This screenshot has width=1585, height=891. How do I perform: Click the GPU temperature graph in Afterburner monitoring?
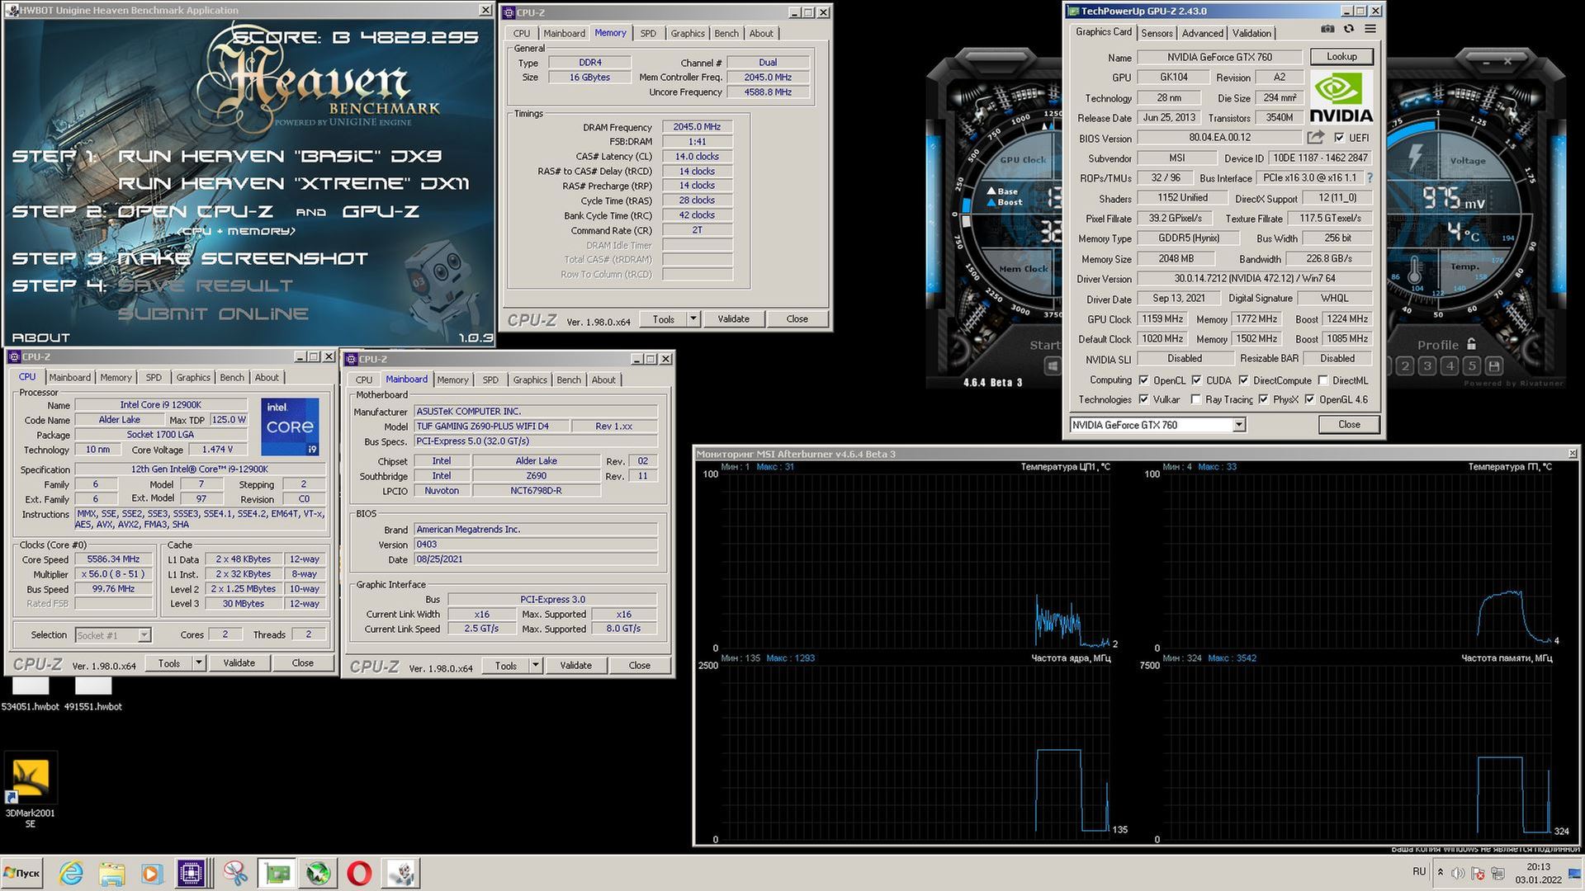point(1358,561)
